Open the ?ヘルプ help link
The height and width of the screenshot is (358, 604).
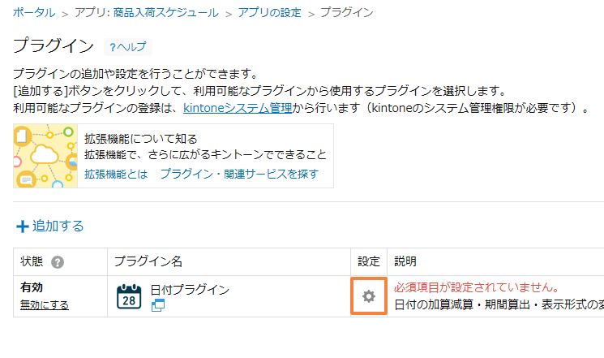128,47
